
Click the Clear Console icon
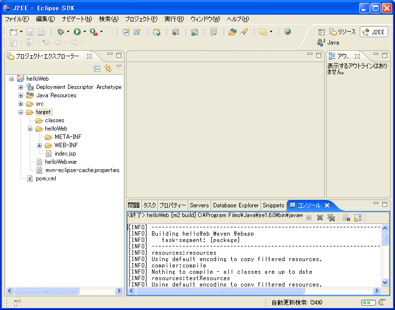pos(346,218)
